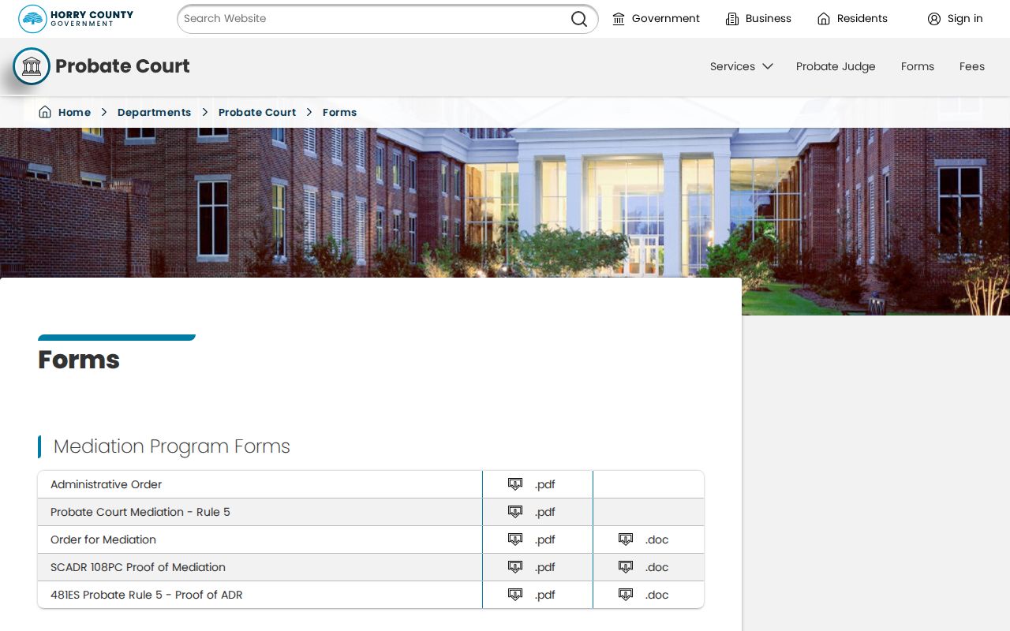Click the Business icon in top nav

732,19
